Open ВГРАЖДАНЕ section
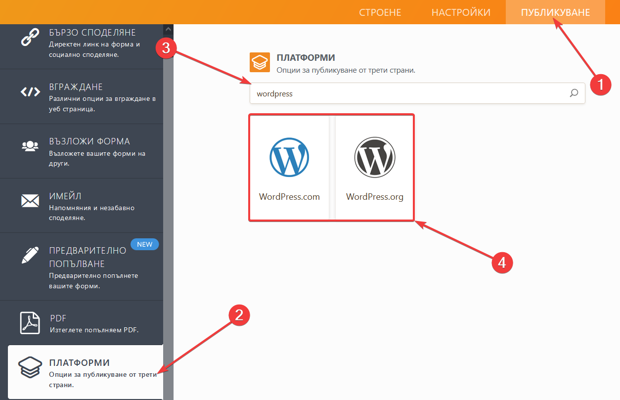The image size is (620, 400). (82, 97)
